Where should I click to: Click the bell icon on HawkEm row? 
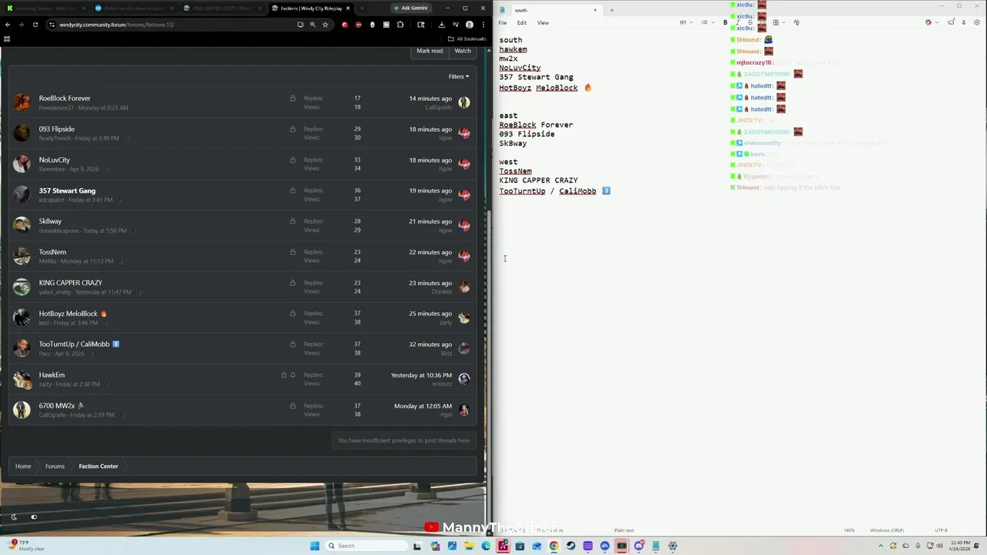292,375
